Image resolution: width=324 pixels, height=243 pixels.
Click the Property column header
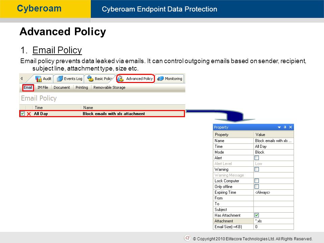click(x=233, y=135)
